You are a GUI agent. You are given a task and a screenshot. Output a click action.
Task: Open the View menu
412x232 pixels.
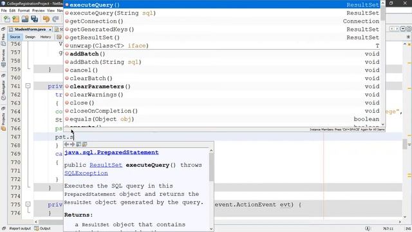51,10
